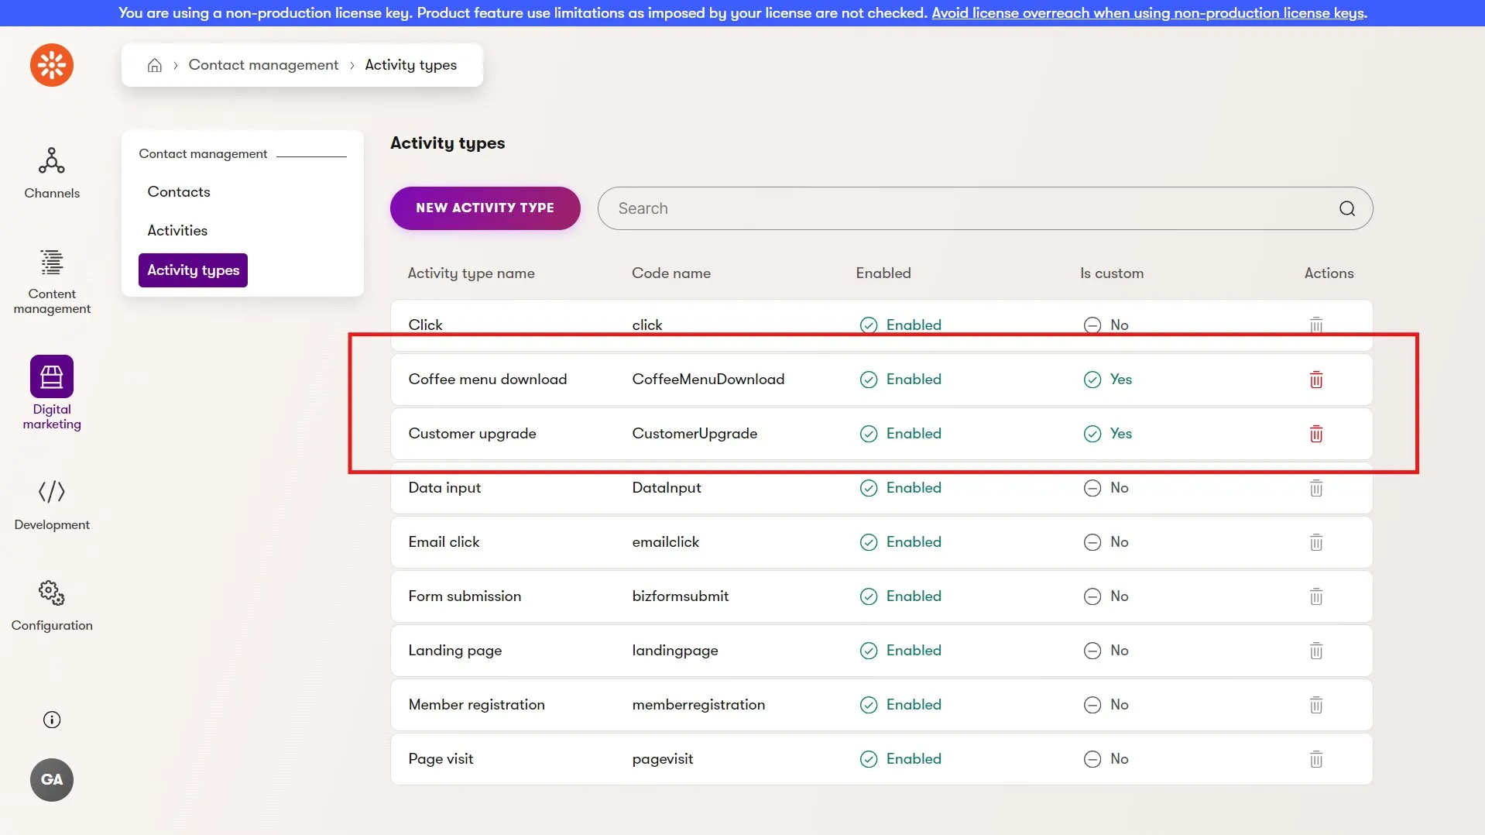Follow the Avoid license overreach link
1485x835 pixels.
click(1149, 13)
